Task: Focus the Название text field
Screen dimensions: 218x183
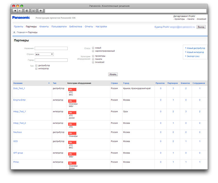Action: [51, 48]
